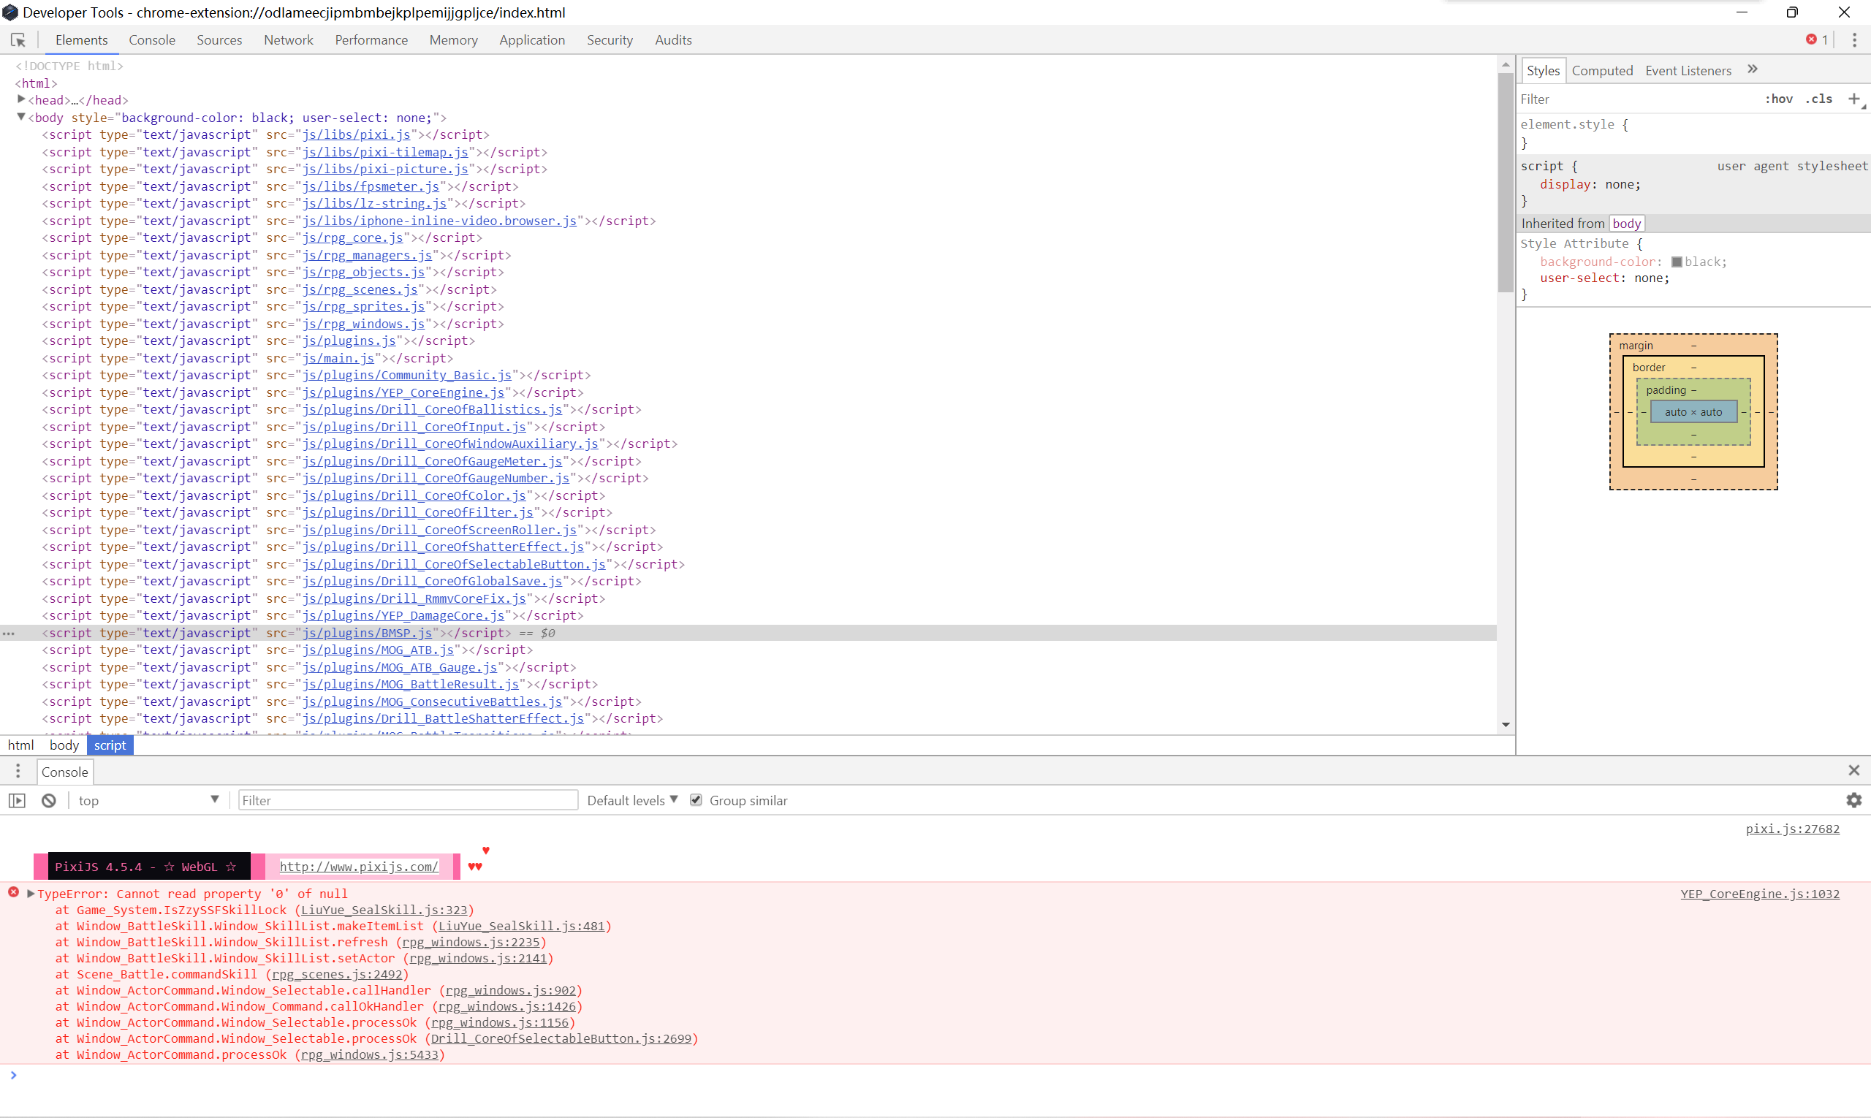Click ellipsis beside selected BMSP.js row
Screen dimensions: 1871x1118
click(8, 634)
